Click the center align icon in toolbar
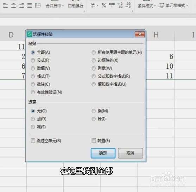 [13, 6]
